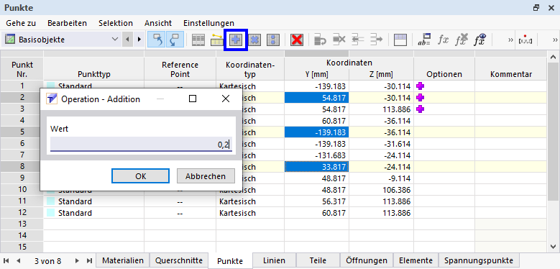This screenshot has height=269, width=560.
Task: Select Y cell with value 33.817
Action: tap(317, 167)
